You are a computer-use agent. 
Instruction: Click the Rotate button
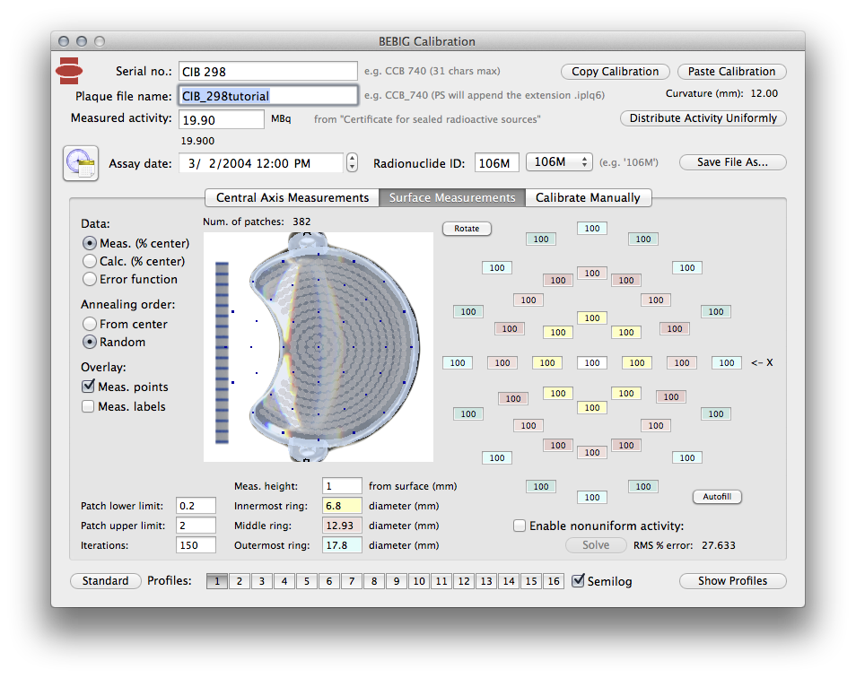click(x=467, y=229)
